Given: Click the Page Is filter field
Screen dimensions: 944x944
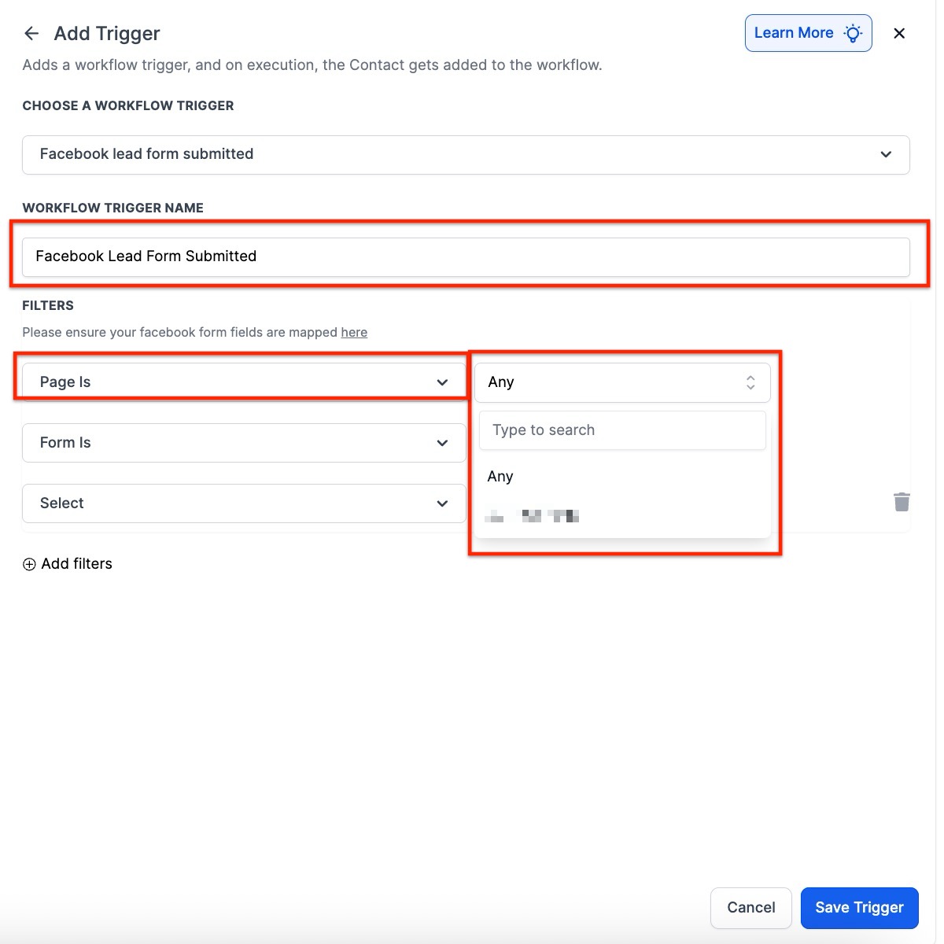Looking at the screenshot, I should [x=228, y=382].
